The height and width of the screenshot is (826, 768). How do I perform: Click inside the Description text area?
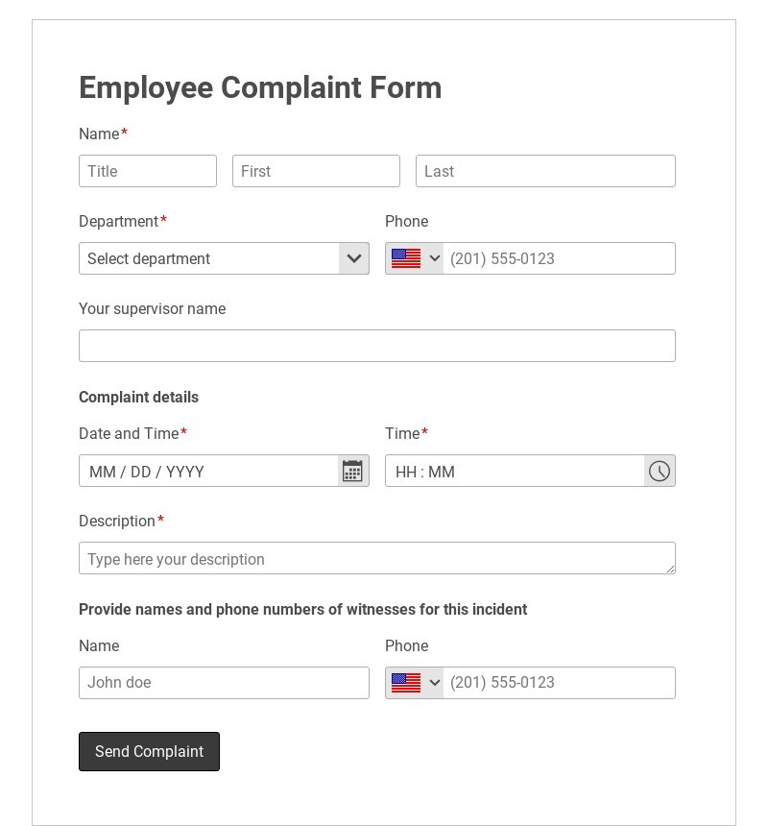[377, 559]
